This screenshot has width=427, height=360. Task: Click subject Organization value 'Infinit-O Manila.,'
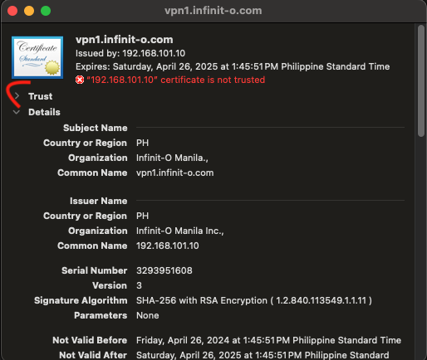pos(172,158)
